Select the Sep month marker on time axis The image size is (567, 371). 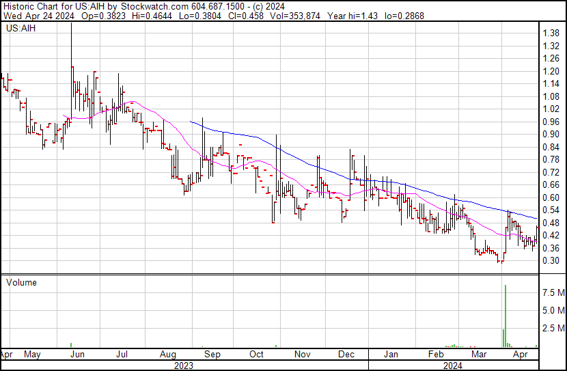[212, 355]
